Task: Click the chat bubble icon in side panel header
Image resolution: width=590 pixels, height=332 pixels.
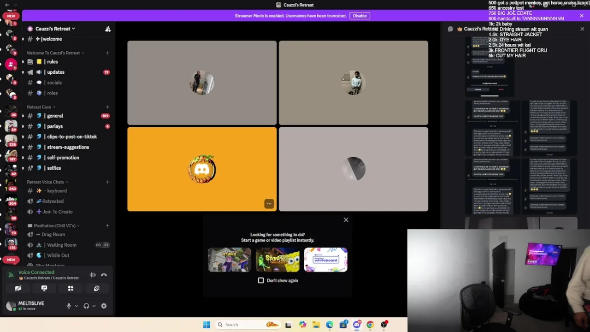Action: (450, 29)
